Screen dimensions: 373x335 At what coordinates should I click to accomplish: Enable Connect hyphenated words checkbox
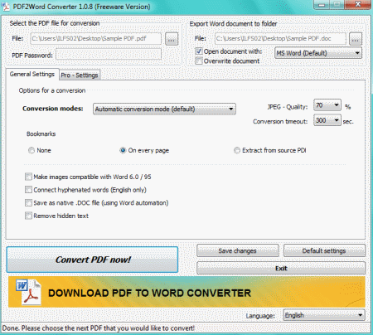[28, 190]
